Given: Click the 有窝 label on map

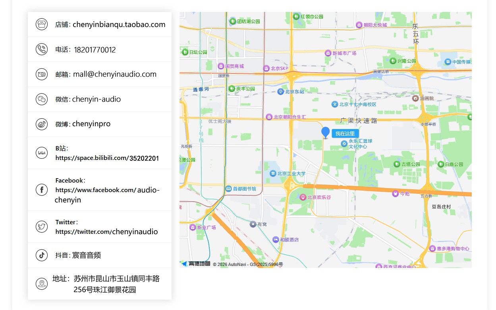Looking at the screenshot, I should [x=262, y=224].
